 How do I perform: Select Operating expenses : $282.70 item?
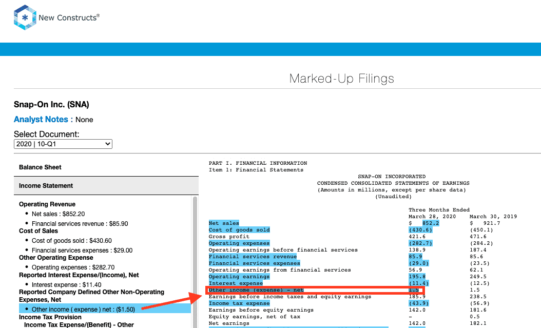(x=73, y=267)
